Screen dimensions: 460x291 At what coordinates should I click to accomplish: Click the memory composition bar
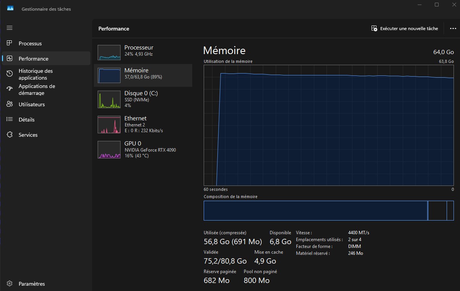click(x=328, y=211)
